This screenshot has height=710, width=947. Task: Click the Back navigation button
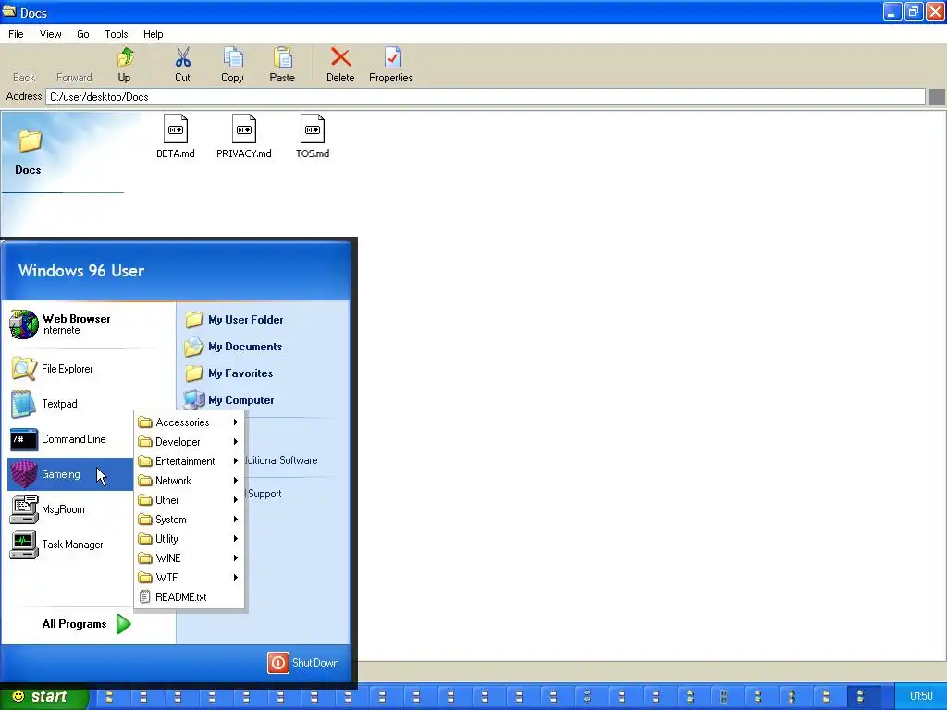(24, 78)
